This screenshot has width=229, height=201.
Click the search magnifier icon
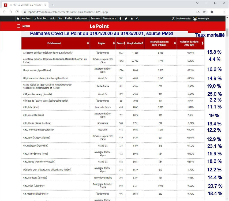pyautogui.click(x=137, y=18)
